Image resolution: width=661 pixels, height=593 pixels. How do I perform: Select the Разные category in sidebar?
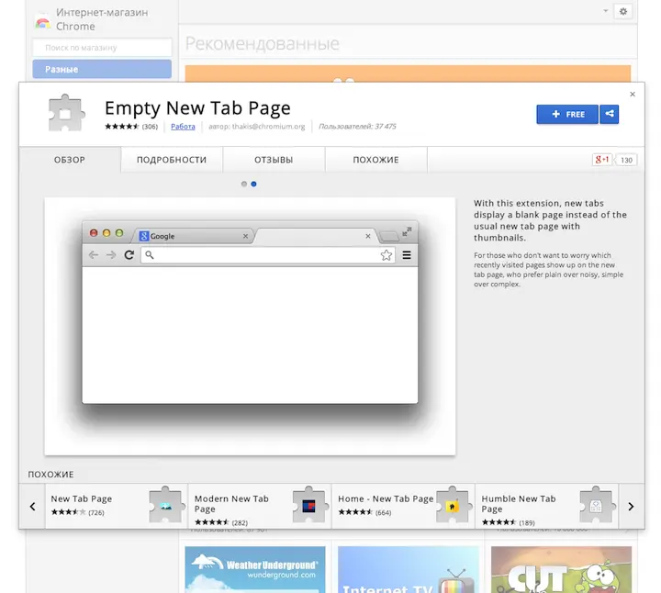coord(102,69)
